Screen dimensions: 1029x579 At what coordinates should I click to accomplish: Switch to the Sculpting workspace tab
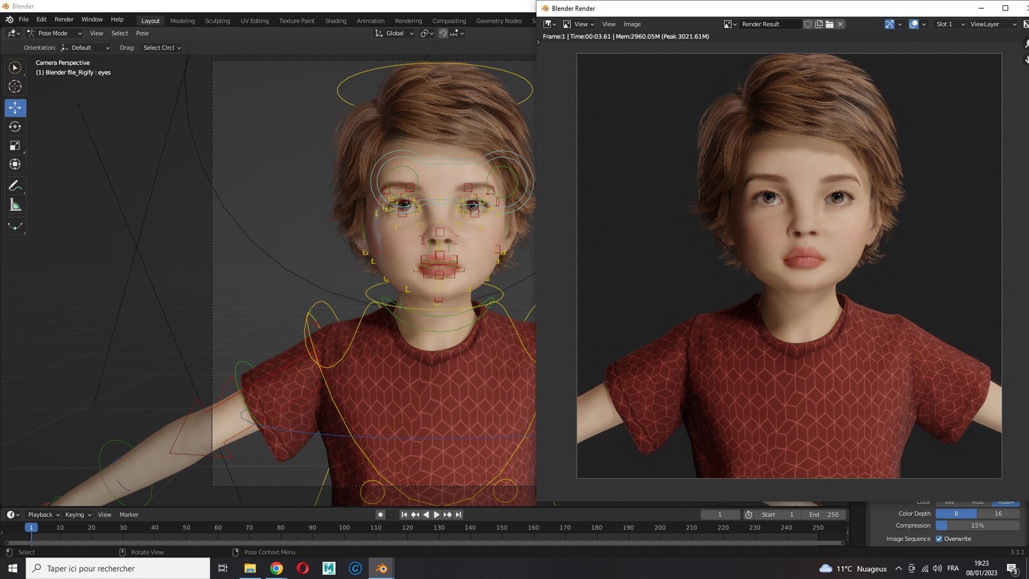(217, 21)
